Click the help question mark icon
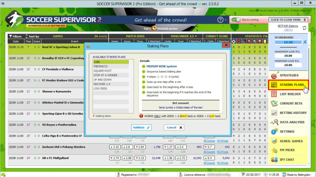Screen dimensions: 316x177 [220, 20]
